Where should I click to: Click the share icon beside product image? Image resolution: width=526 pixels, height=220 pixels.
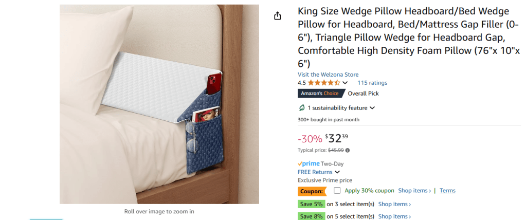tap(278, 16)
